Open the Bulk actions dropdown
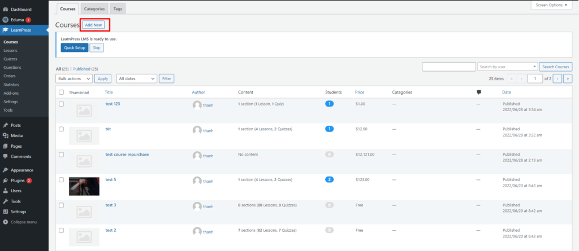The width and height of the screenshot is (579, 251). (x=74, y=78)
